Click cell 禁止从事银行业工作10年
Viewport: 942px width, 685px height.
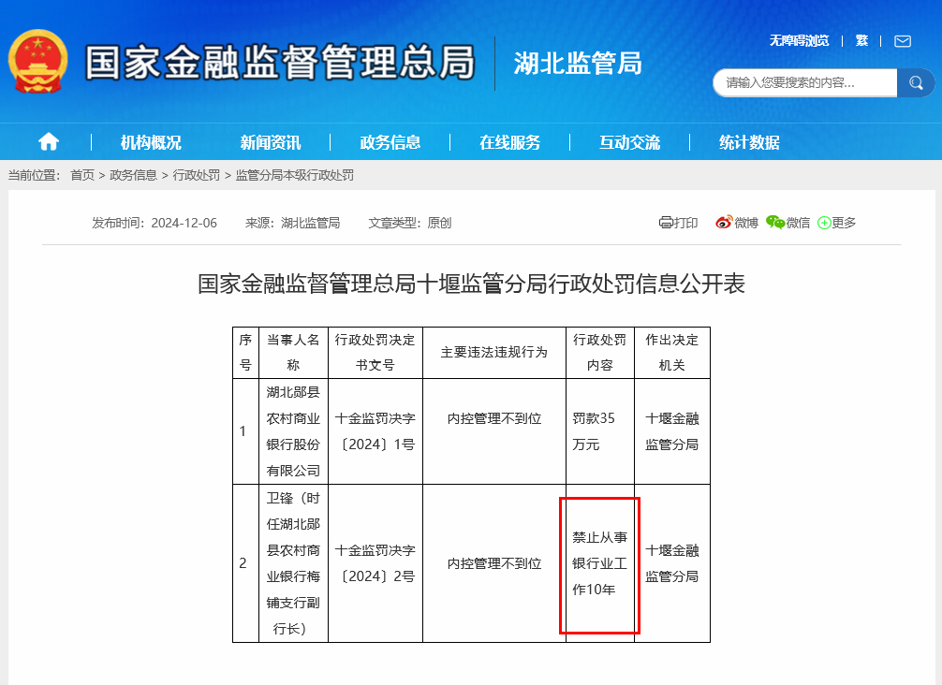point(599,563)
